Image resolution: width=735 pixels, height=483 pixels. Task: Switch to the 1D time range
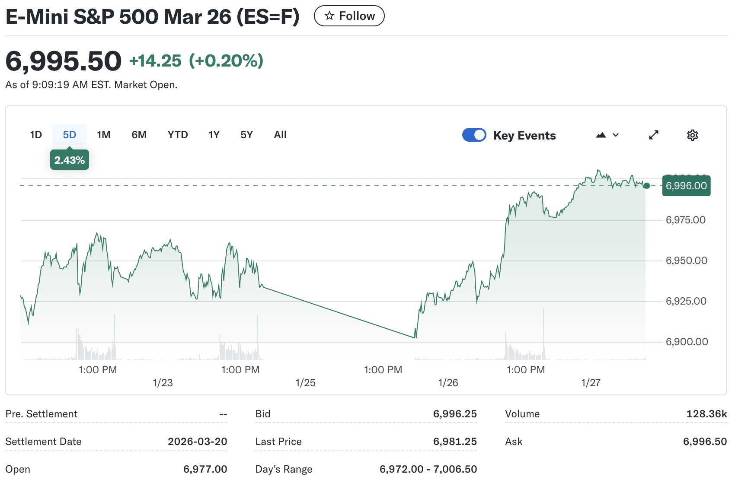coord(36,134)
